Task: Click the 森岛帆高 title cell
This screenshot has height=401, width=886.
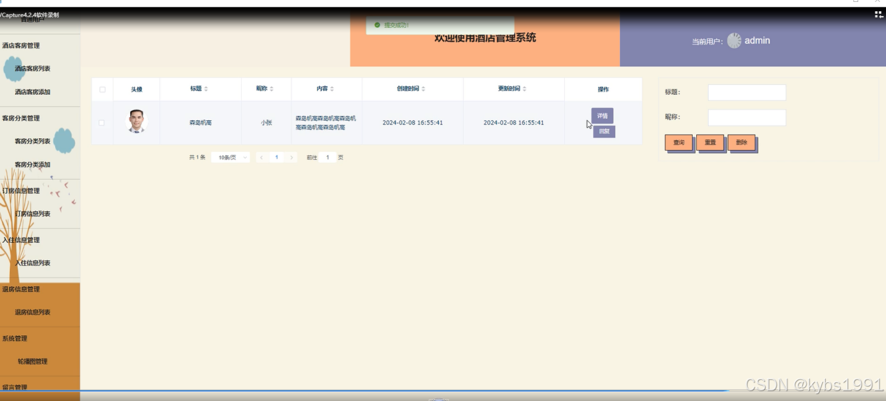Action: pyautogui.click(x=201, y=123)
